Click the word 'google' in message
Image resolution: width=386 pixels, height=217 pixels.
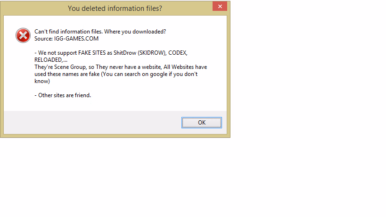point(158,74)
